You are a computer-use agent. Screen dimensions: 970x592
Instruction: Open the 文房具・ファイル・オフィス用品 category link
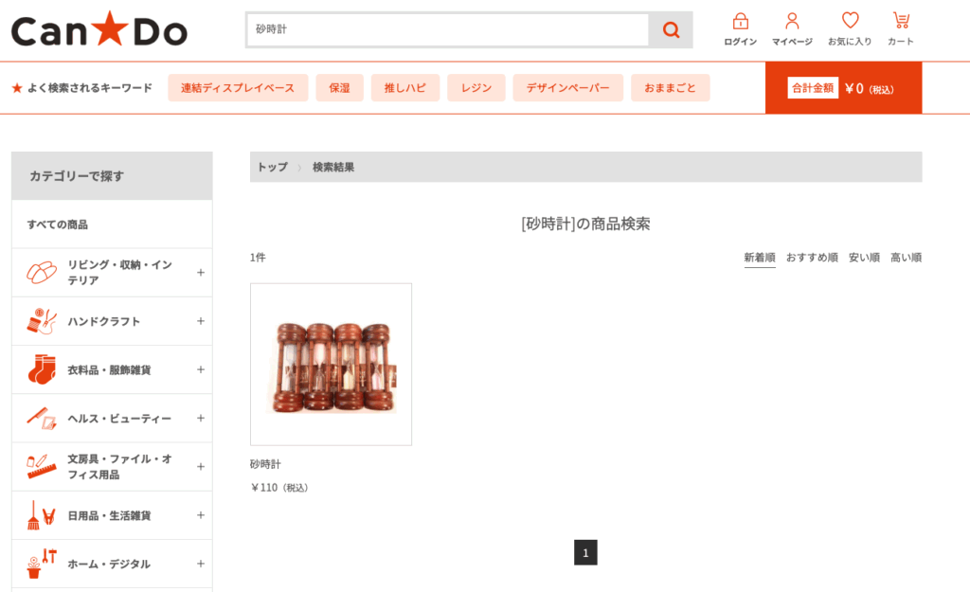120,466
